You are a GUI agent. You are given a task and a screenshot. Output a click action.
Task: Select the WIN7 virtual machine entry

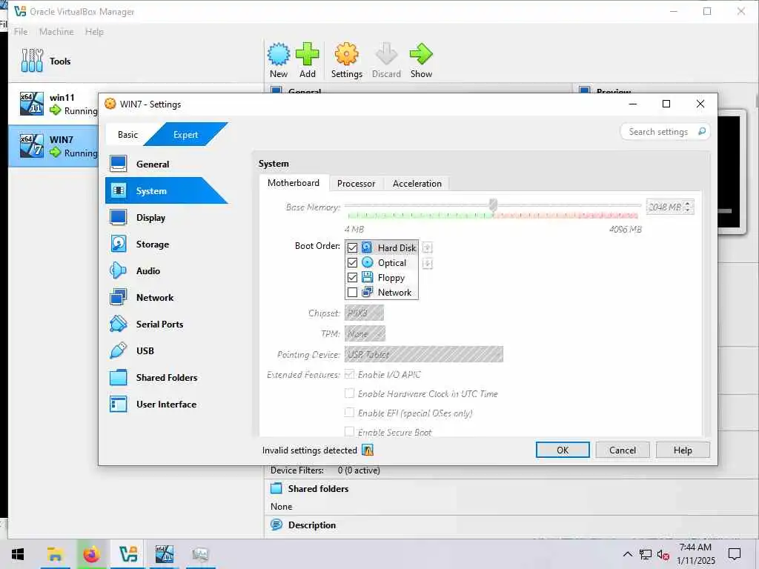point(53,146)
